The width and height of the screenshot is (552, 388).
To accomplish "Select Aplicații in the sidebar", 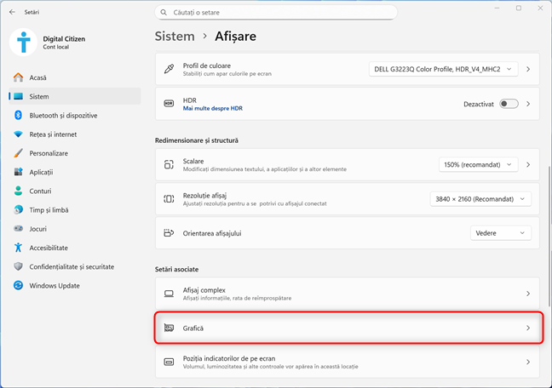I will (41, 172).
